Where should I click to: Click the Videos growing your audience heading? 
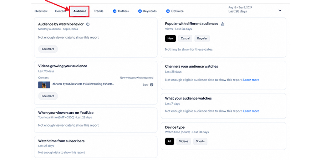pos(63,66)
